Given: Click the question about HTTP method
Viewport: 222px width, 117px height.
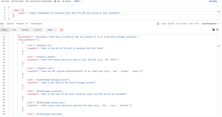Looking at the screenshot, I should (x=80, y=60).
